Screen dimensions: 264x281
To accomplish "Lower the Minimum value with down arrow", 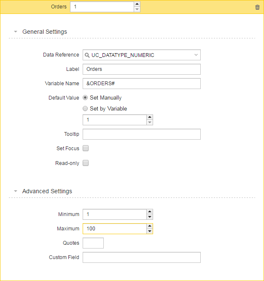I will [150, 217].
